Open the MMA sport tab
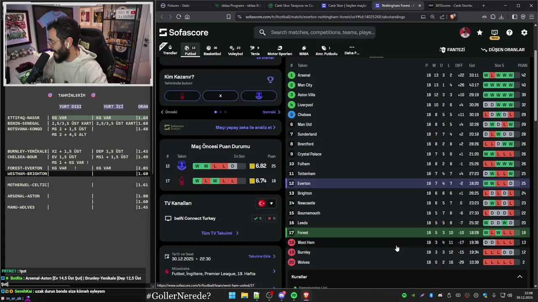The height and width of the screenshot is (302, 538). coord(304,50)
